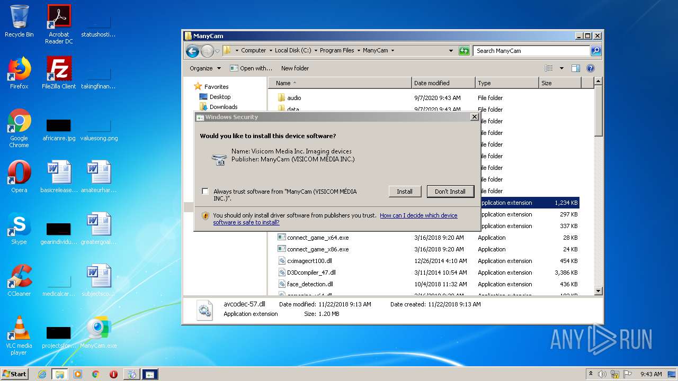Expand recent pages dropdown next to Forward
This screenshot has width=678, height=381.
(x=217, y=51)
